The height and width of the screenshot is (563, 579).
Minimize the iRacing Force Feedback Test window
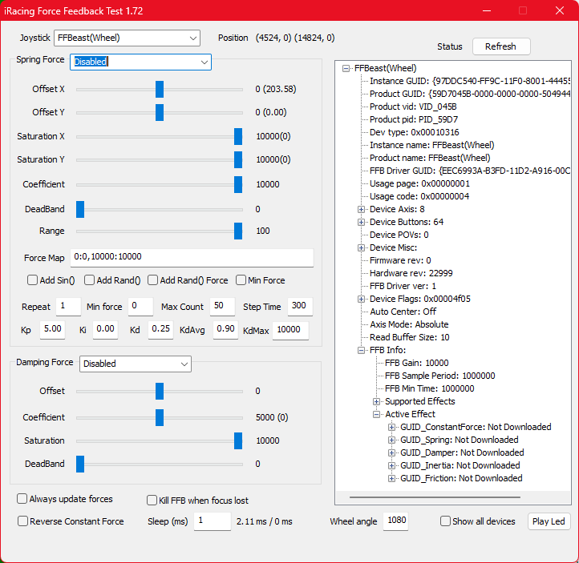coord(487,10)
